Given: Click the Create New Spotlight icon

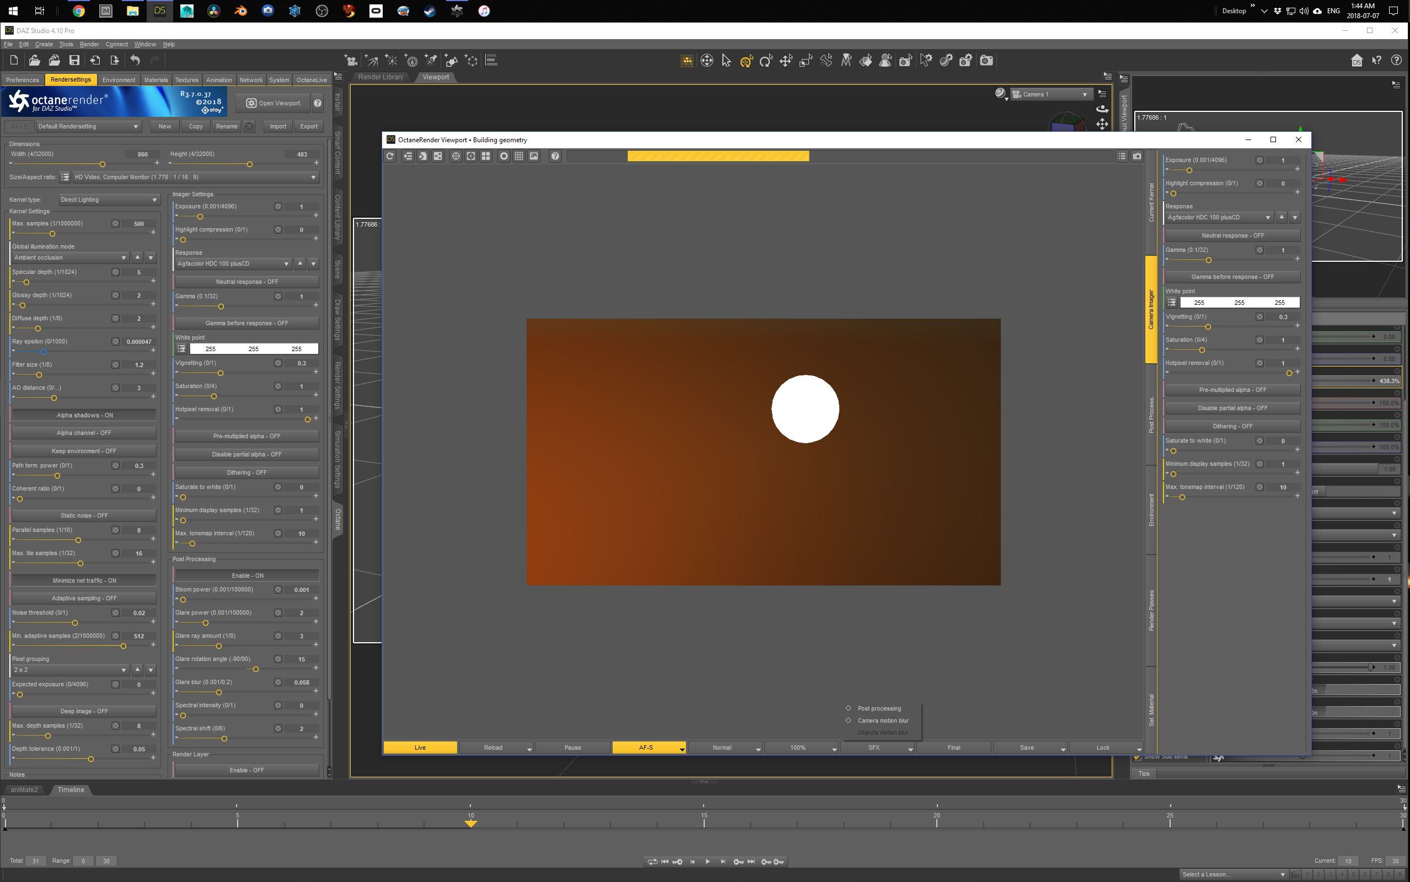Looking at the screenshot, I should 431,60.
